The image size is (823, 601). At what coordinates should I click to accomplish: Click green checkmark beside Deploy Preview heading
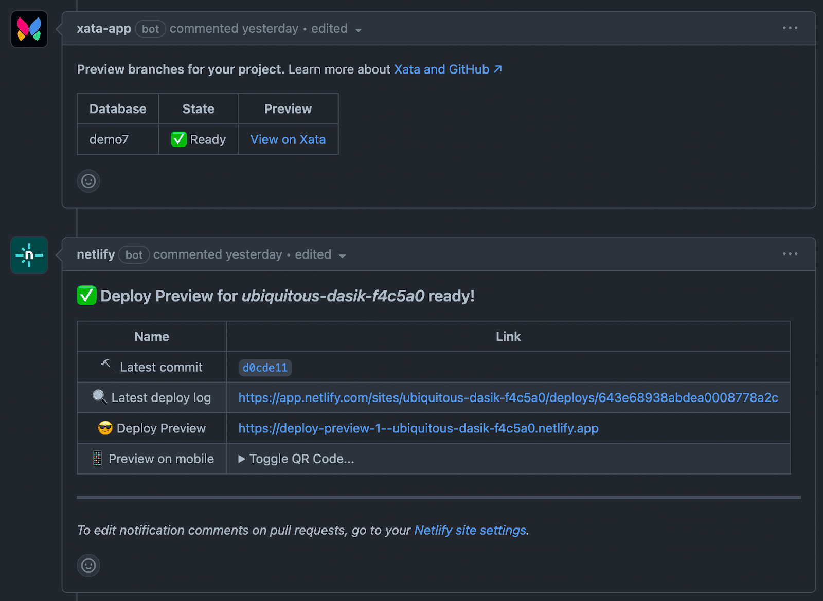87,296
